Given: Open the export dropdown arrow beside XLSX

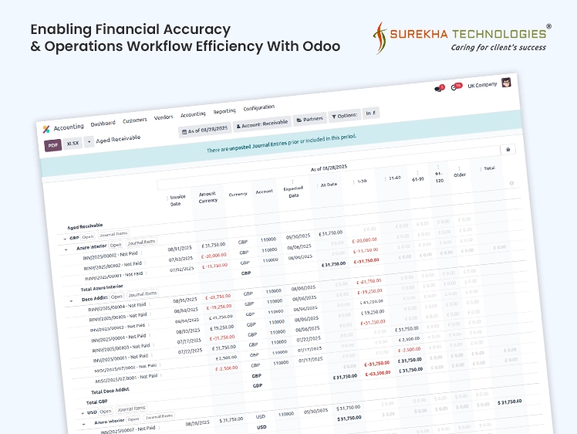Looking at the screenshot, I should [x=89, y=141].
